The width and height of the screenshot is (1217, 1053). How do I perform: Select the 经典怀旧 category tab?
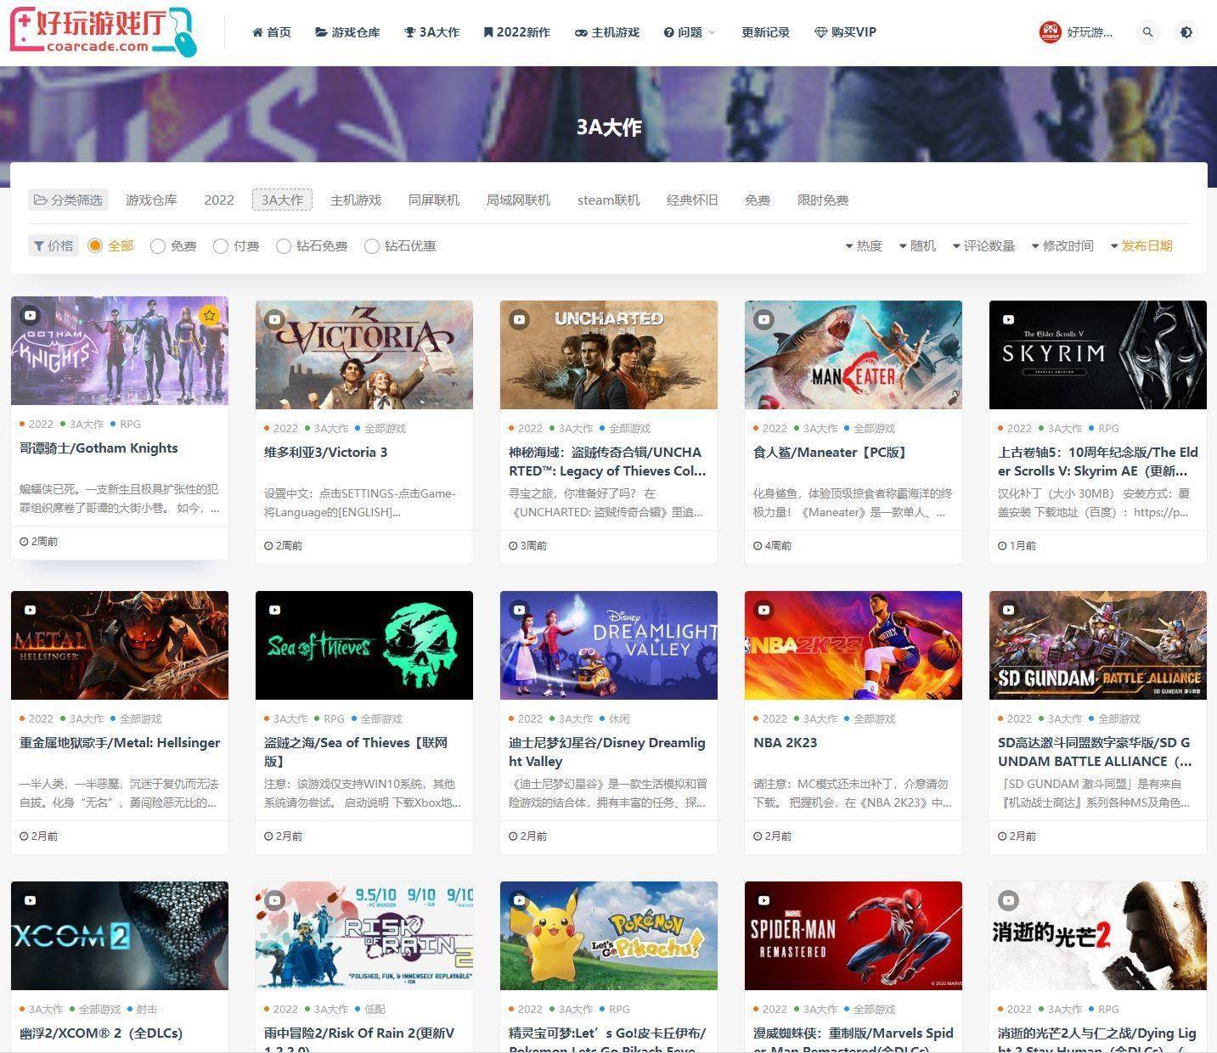692,200
